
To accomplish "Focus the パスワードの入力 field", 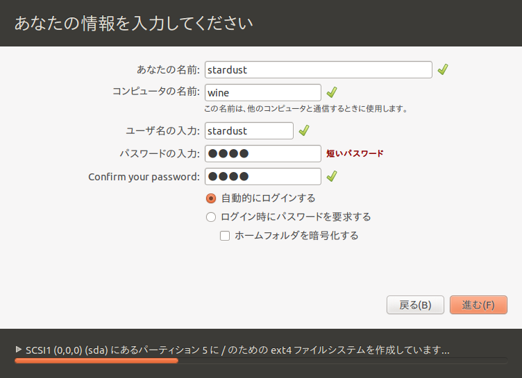I will coord(262,154).
